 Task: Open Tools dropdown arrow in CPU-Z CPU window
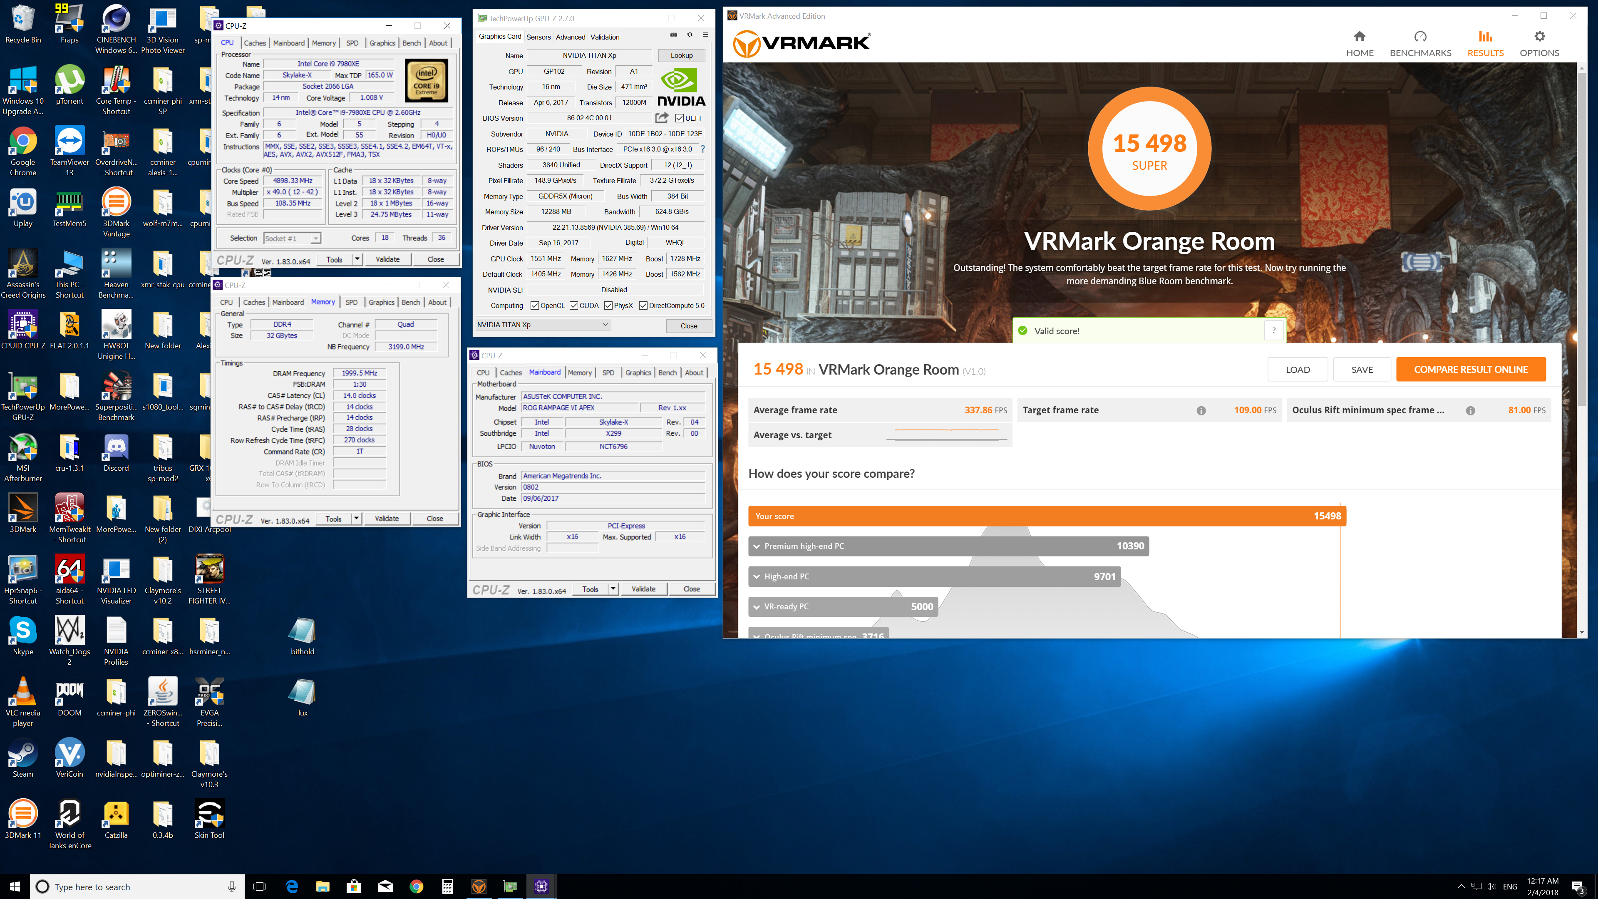point(357,259)
